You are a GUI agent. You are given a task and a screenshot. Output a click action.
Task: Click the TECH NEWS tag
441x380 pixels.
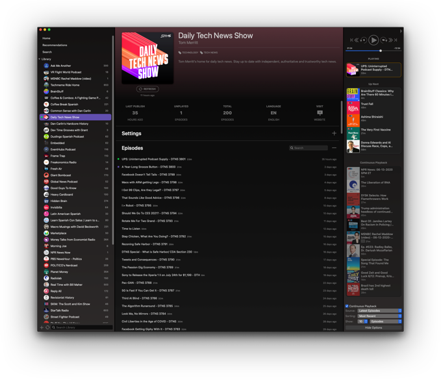pyautogui.click(x=208, y=53)
